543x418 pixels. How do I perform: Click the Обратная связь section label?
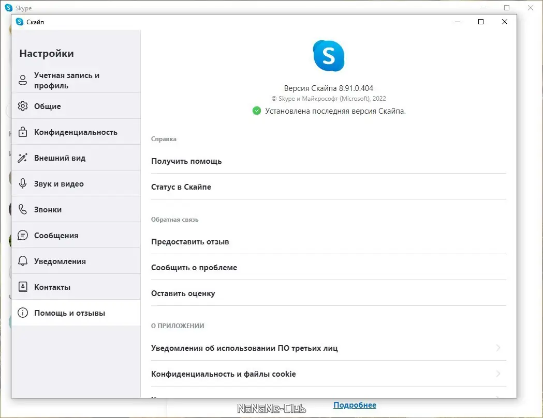click(x=174, y=220)
